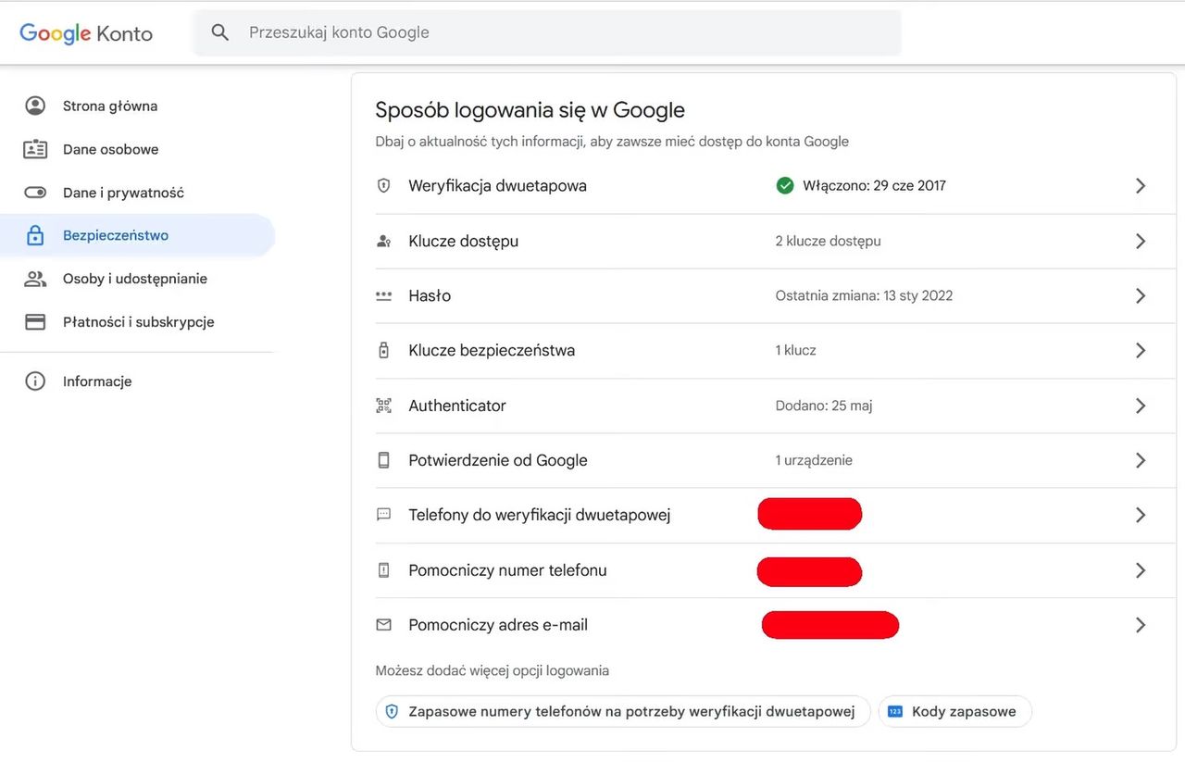Click the phone icon by Potwierdzenie od Google
1185x762 pixels.
384,460
